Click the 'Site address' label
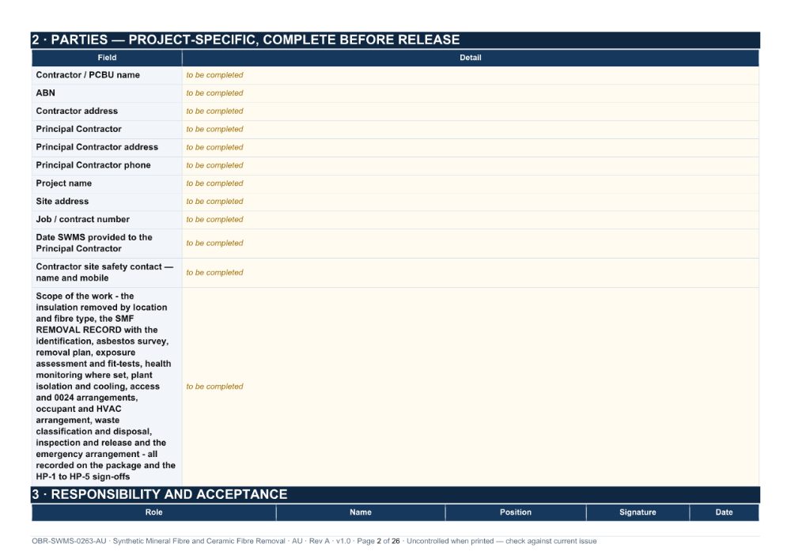Image resolution: width=791 pixels, height=559 pixels. (x=62, y=201)
